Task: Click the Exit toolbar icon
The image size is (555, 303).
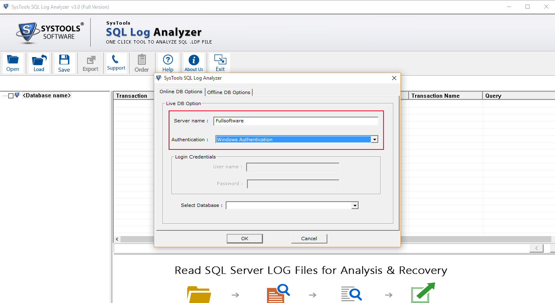Action: [220, 63]
